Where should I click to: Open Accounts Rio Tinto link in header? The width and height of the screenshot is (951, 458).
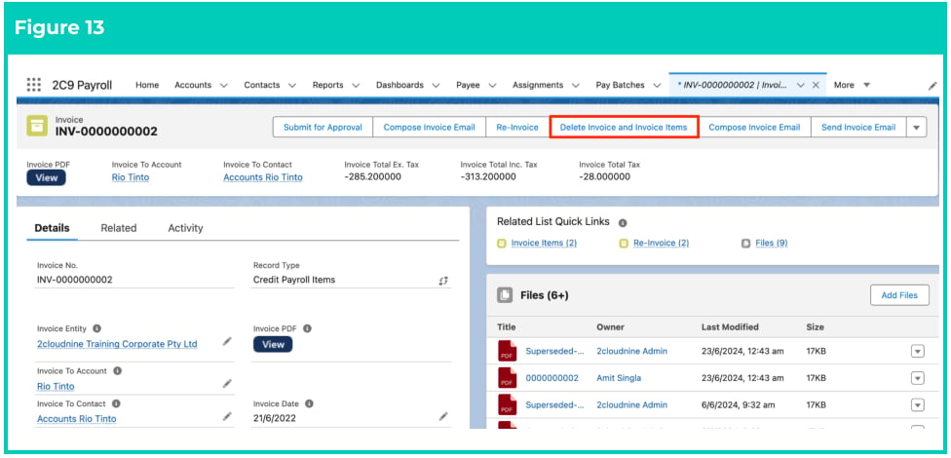(263, 177)
